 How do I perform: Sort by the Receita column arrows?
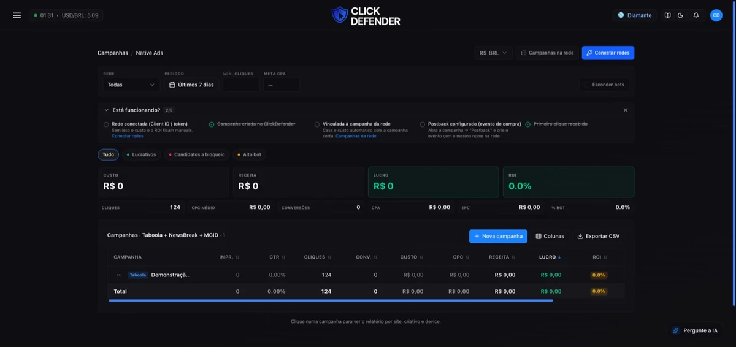513,257
